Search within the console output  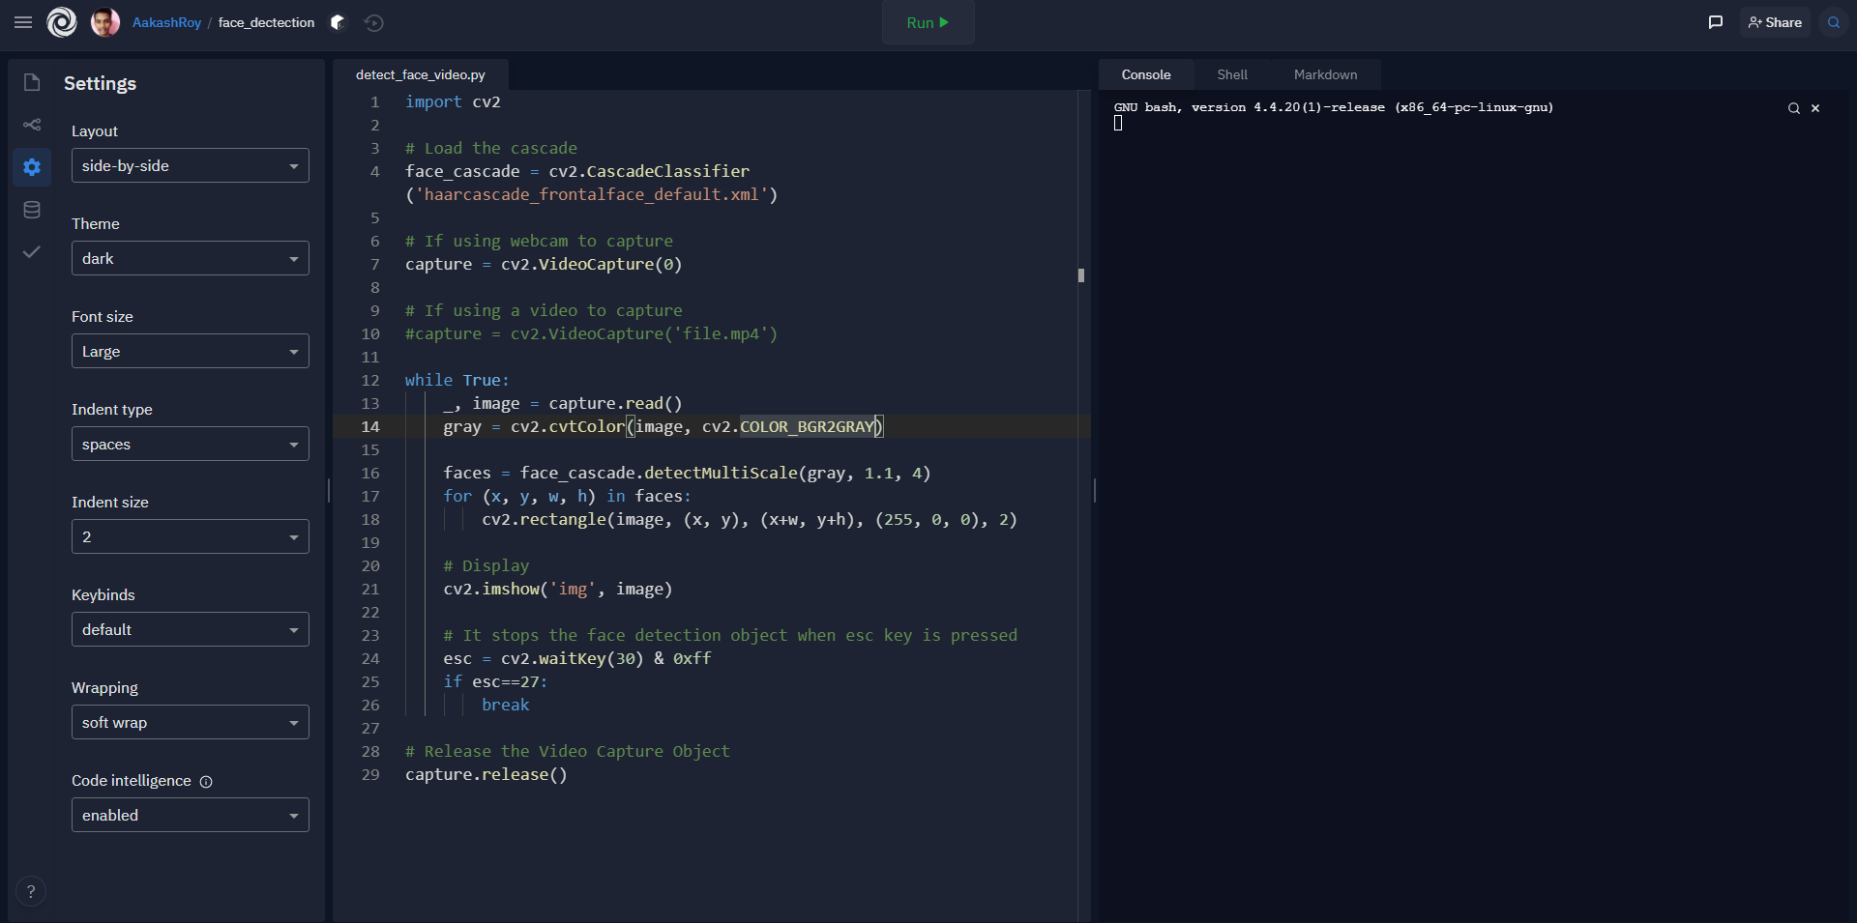click(1792, 108)
